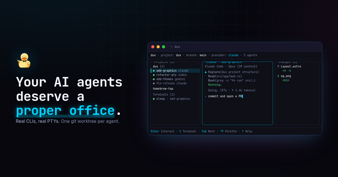Open the ? Help shortcut
Screen dimensions: 338x177
(x=247, y=131)
